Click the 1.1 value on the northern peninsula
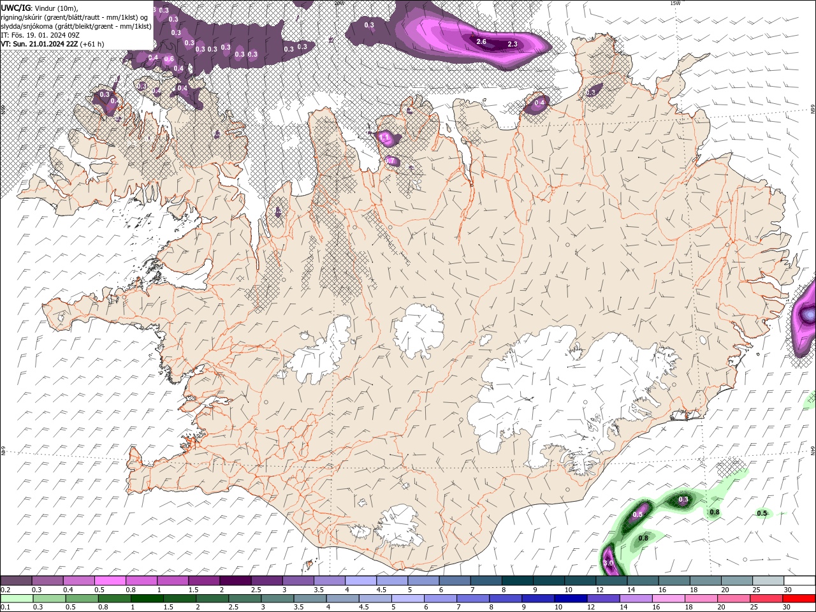The height and width of the screenshot is (612, 816). (x=384, y=137)
